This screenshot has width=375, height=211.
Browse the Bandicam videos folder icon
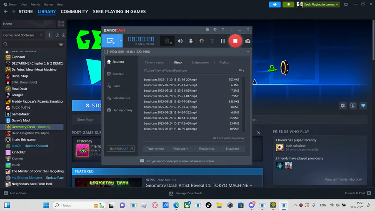pyautogui.click(x=241, y=70)
